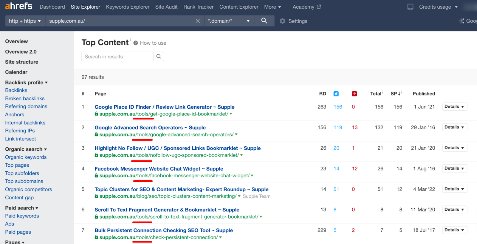Click the lock icon for get-google-place-id-bookmarklet URL
This screenshot has height=244, width=477.
pos(96,114)
